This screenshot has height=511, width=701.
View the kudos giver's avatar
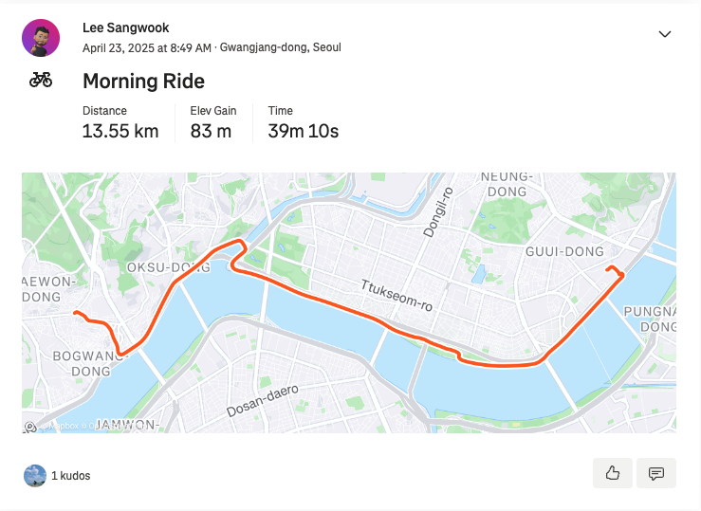coord(35,476)
